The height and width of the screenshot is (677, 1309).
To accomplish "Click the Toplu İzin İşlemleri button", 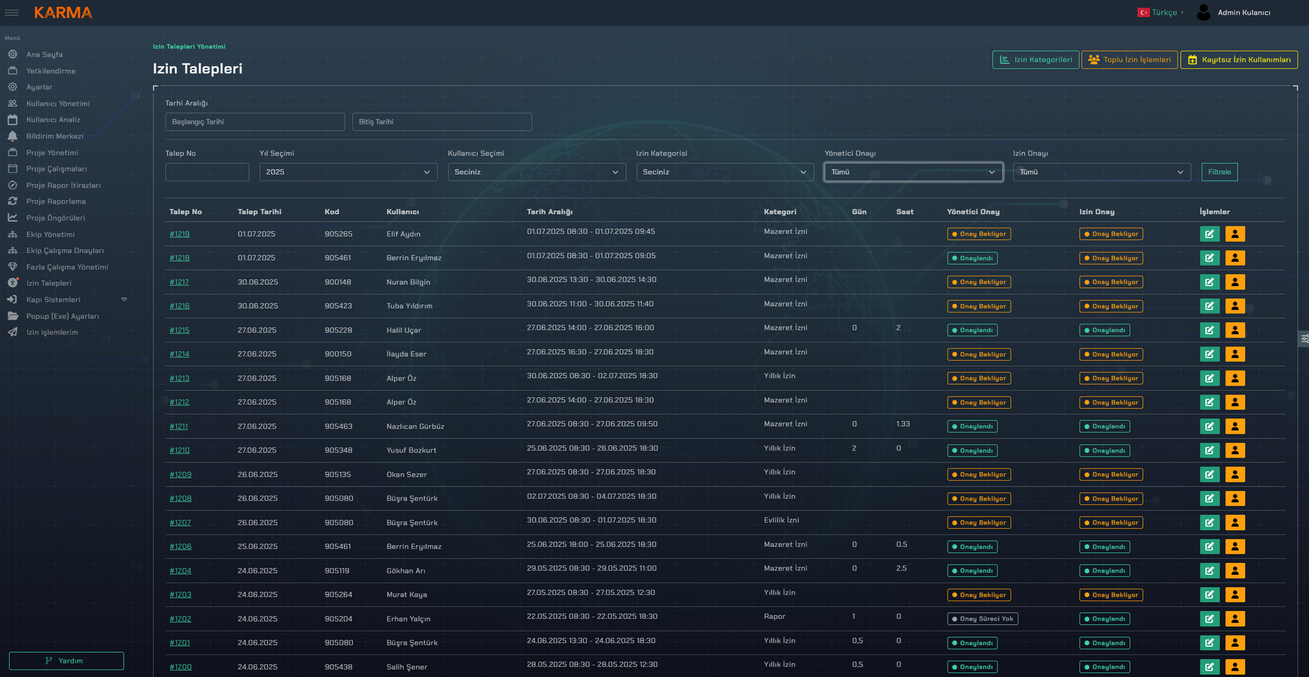I will (1129, 60).
